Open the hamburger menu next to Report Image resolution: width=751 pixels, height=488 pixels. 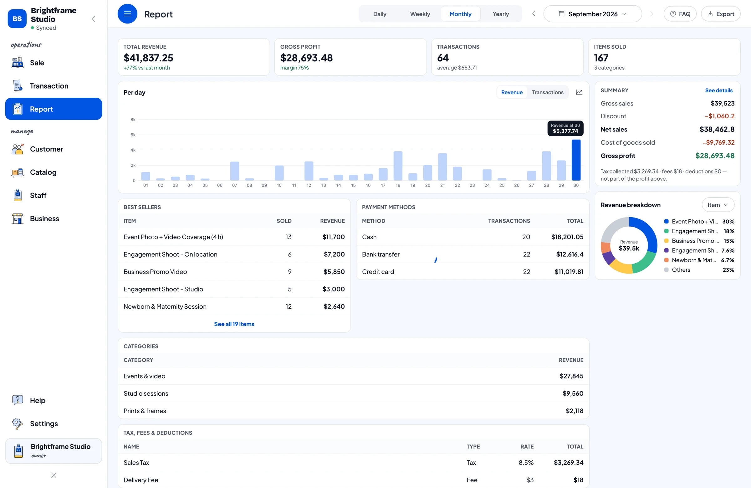click(127, 14)
